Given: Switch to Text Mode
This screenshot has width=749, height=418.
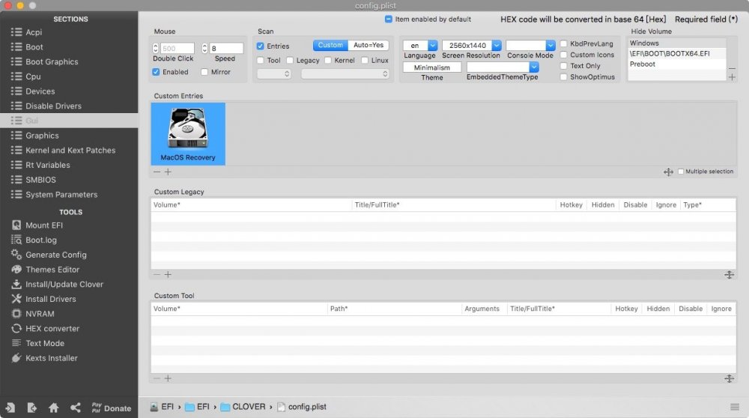Looking at the screenshot, I should point(45,344).
